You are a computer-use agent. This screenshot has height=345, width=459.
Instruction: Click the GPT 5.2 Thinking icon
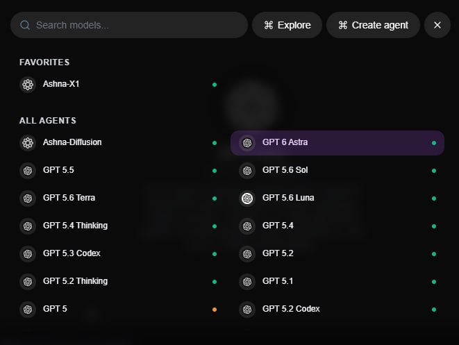tap(28, 282)
